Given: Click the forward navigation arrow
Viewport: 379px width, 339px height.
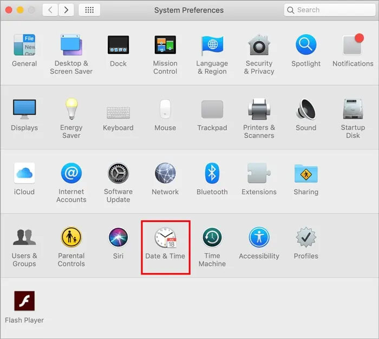Looking at the screenshot, I should (x=66, y=10).
